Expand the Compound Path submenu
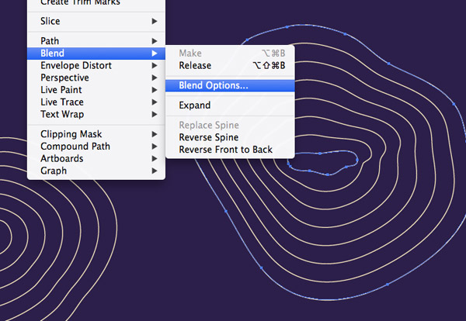The image size is (466, 321). tap(75, 147)
